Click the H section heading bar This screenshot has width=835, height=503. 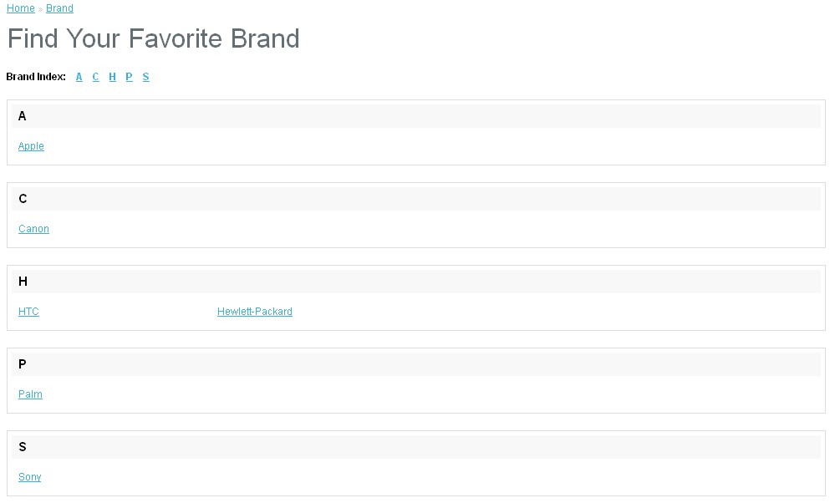point(415,282)
